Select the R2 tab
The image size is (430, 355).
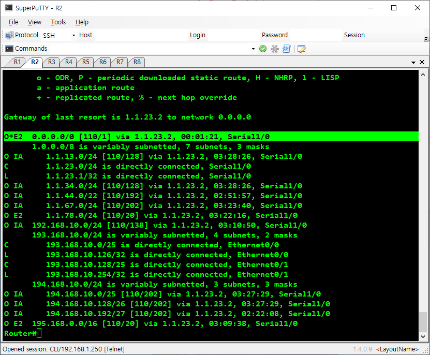coord(35,62)
